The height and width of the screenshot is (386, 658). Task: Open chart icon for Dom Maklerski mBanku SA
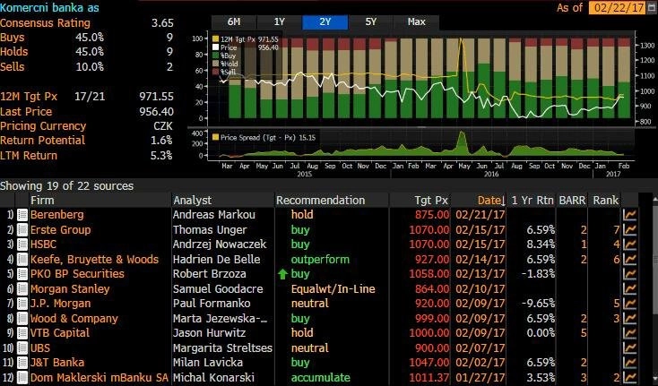click(630, 378)
